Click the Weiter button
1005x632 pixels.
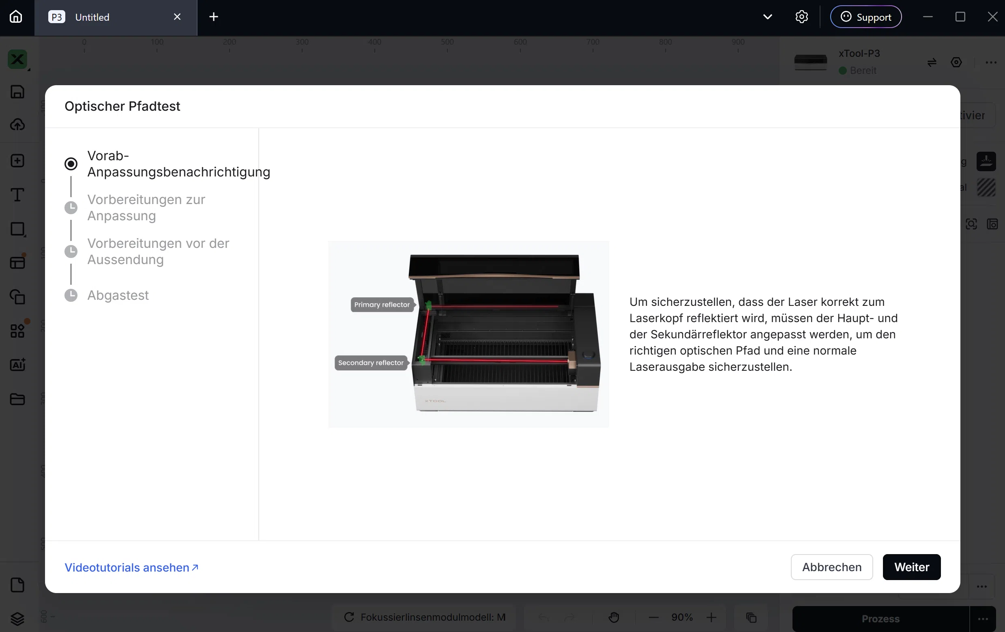click(x=911, y=567)
